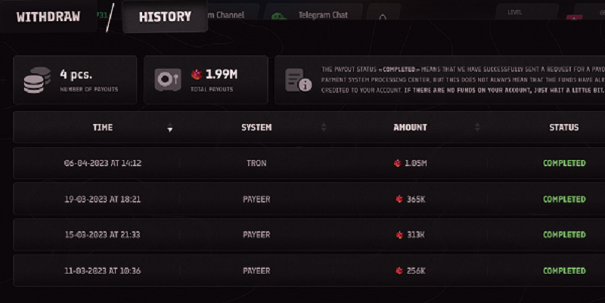Screen dimensions: 605x303
Task: Select the PAYEER system in the 15-03-2023 row
Action: click(256, 235)
